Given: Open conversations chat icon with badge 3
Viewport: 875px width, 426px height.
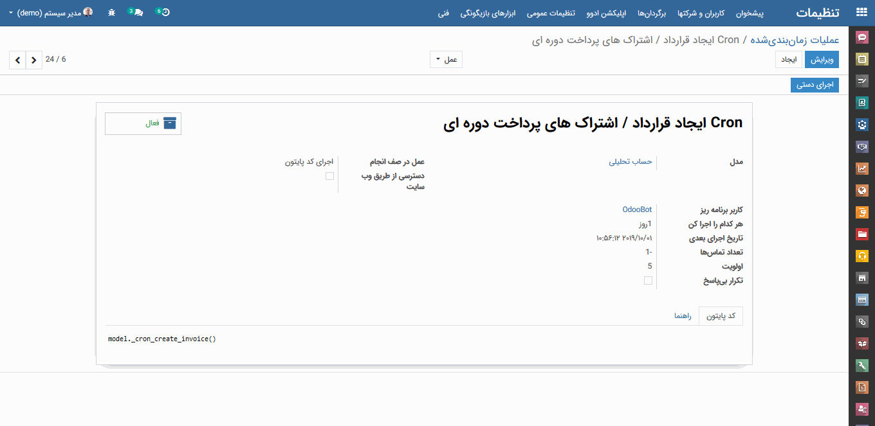Looking at the screenshot, I should 136,12.
